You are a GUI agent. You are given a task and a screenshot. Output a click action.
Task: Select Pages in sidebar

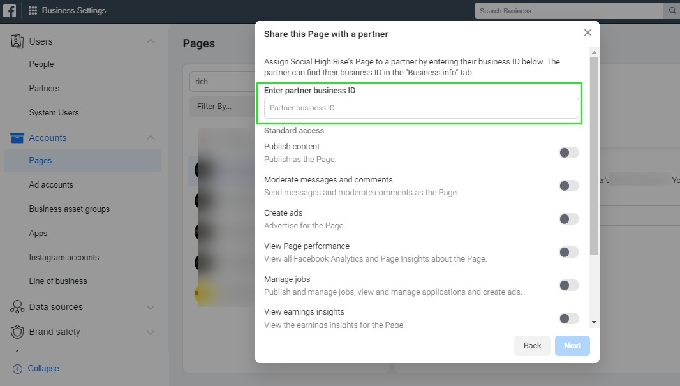82,161
